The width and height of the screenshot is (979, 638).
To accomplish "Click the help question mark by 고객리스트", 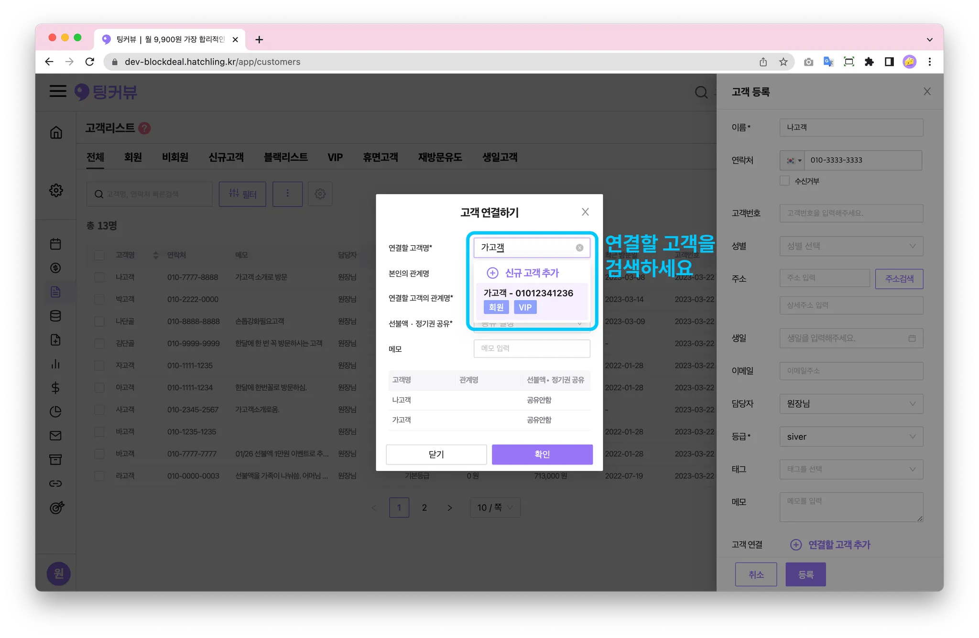I will coord(144,128).
